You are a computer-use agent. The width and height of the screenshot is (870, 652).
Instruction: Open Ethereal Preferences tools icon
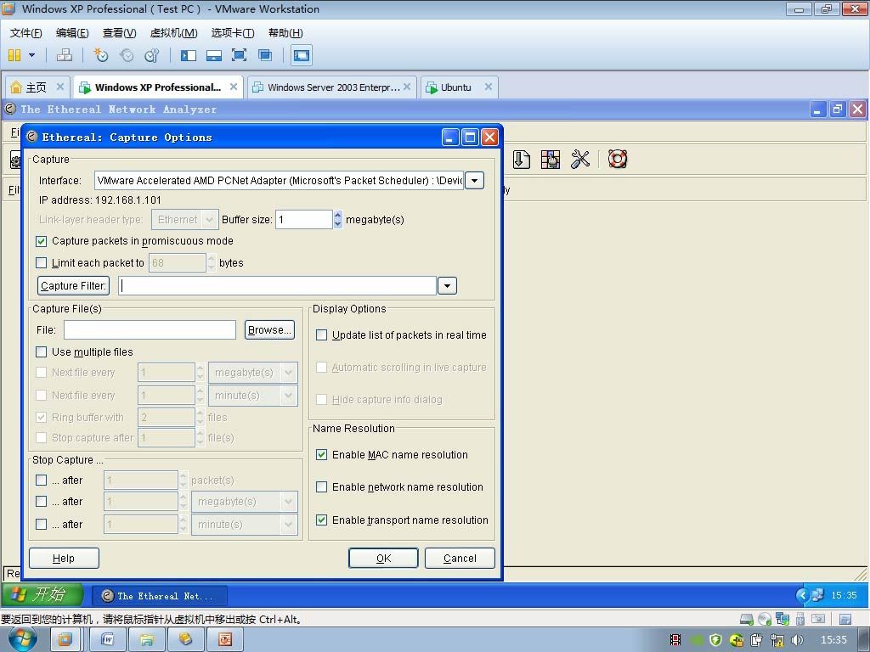580,159
